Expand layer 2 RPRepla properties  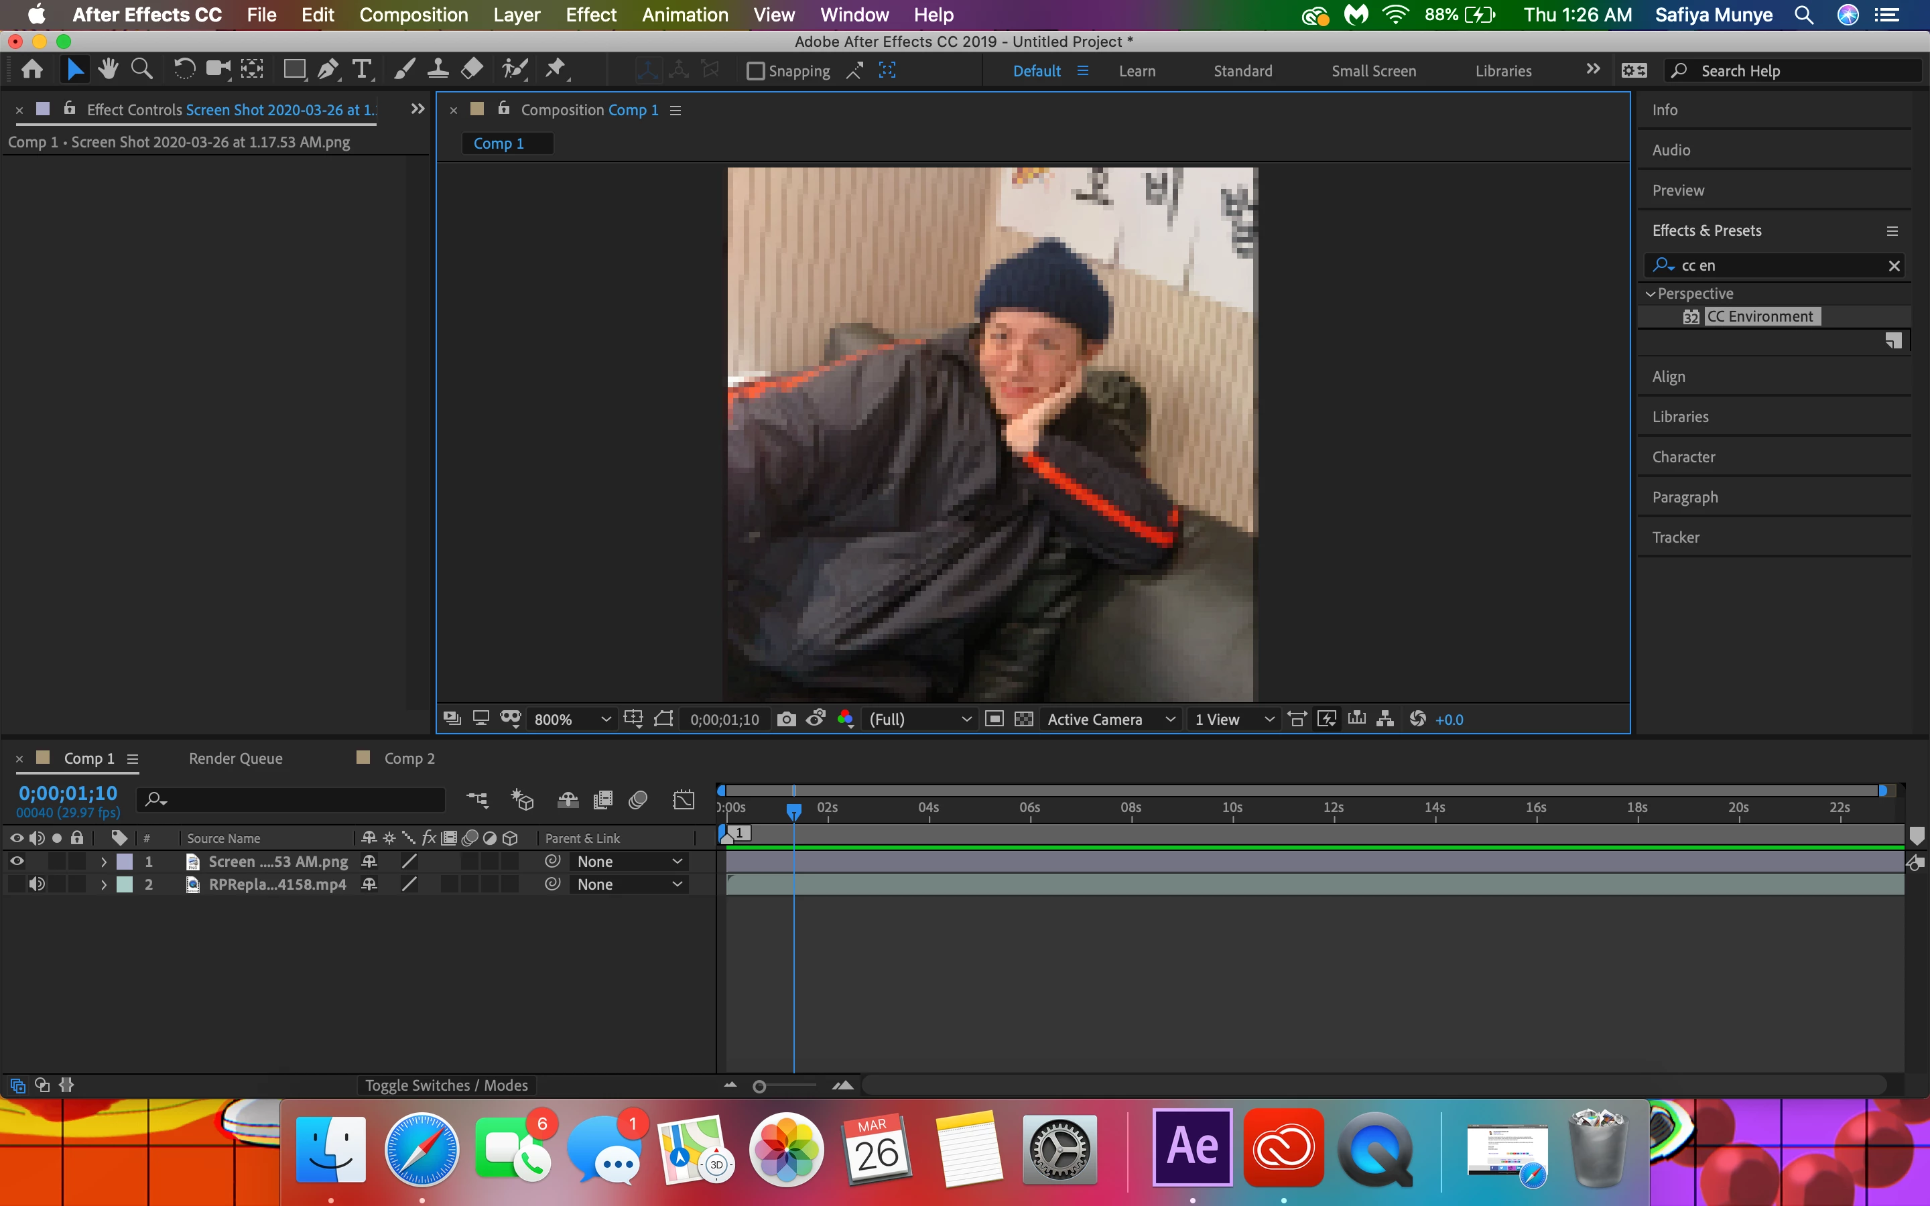pyautogui.click(x=104, y=884)
